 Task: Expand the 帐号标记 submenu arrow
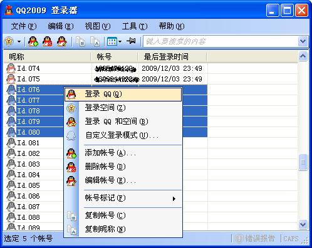pyautogui.click(x=174, y=199)
